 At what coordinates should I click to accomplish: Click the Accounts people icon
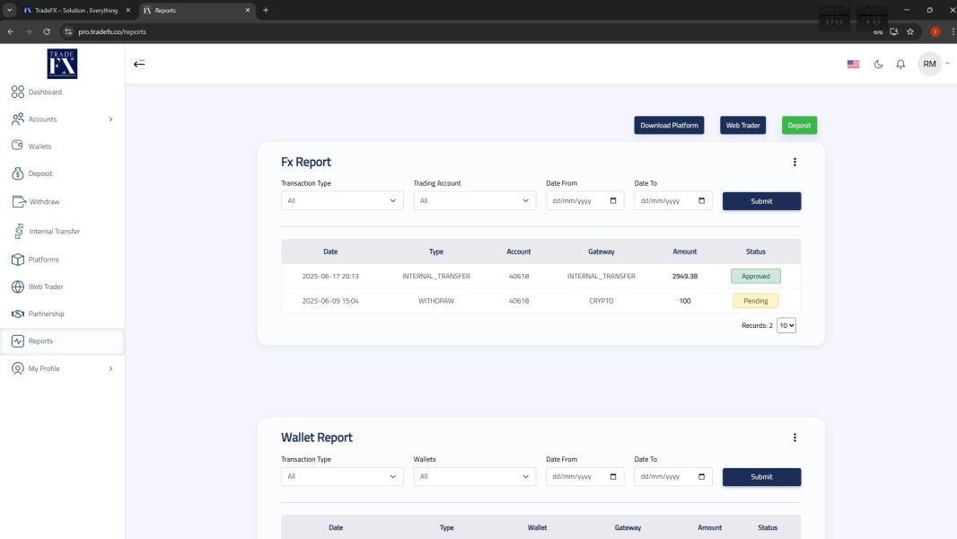[x=18, y=119]
